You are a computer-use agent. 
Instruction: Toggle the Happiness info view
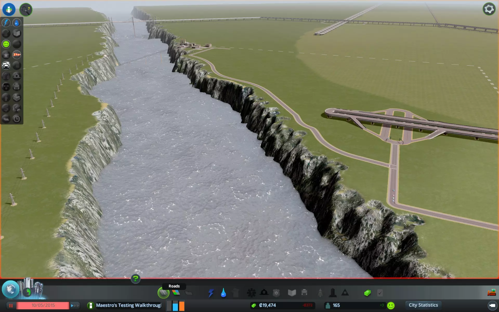coord(6,44)
